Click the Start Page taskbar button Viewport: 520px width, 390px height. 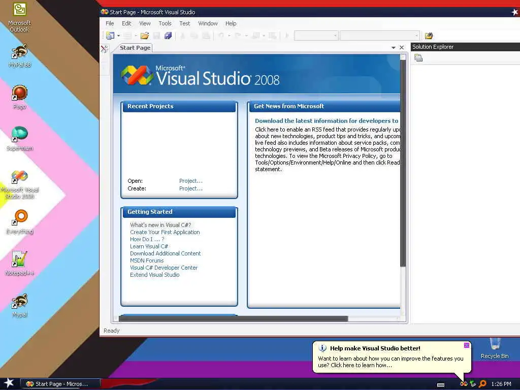point(61,384)
